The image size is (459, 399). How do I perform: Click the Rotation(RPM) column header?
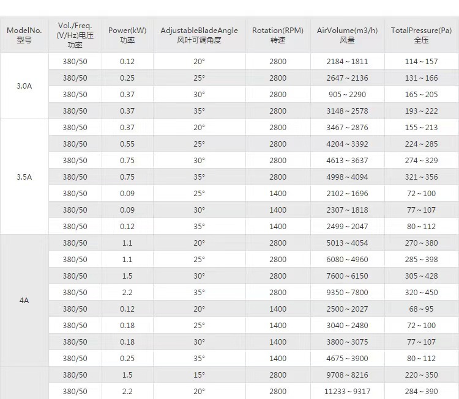[278, 35]
